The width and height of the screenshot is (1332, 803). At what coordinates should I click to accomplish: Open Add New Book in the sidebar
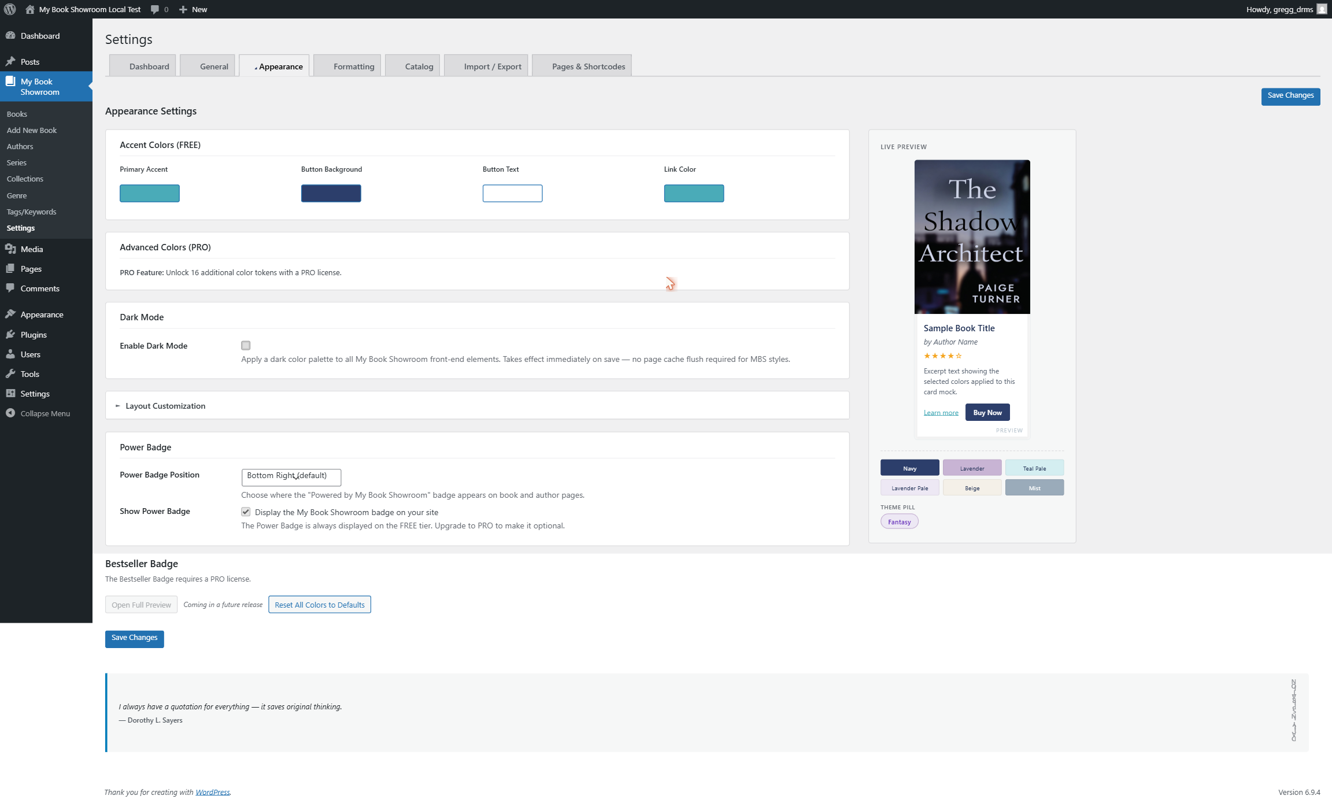coord(32,130)
